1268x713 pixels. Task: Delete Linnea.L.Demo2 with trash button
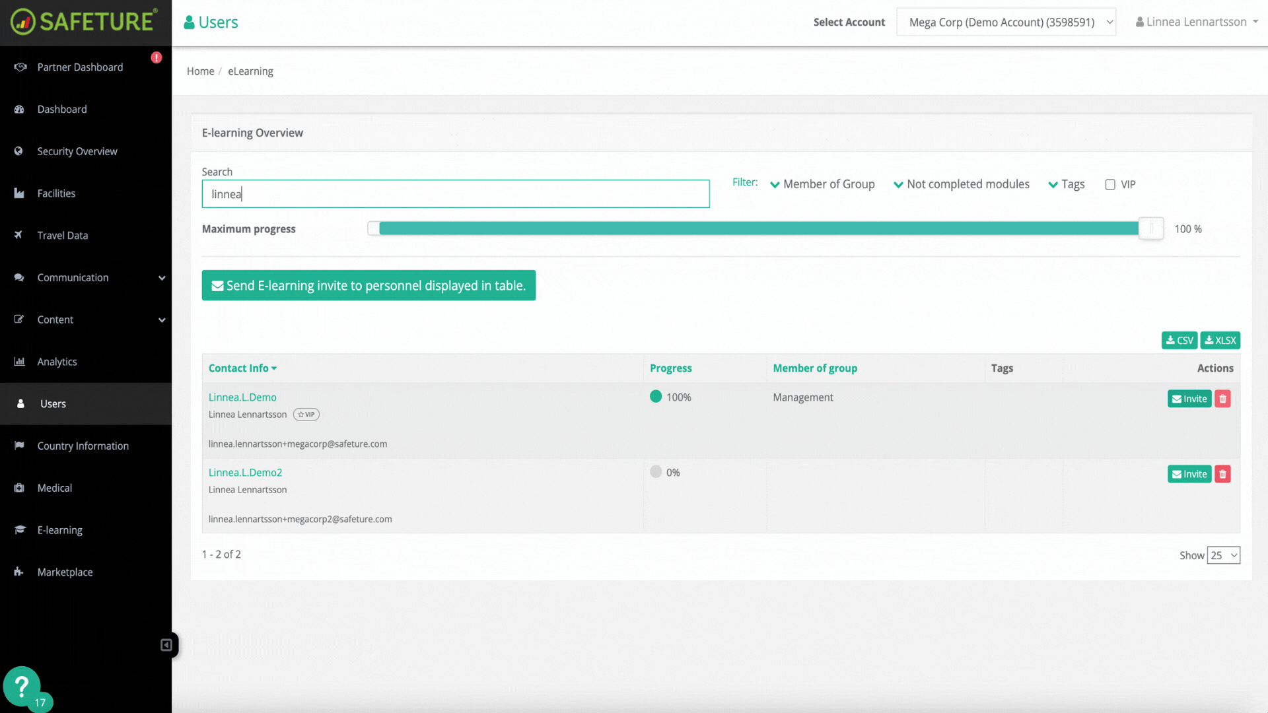tap(1222, 473)
